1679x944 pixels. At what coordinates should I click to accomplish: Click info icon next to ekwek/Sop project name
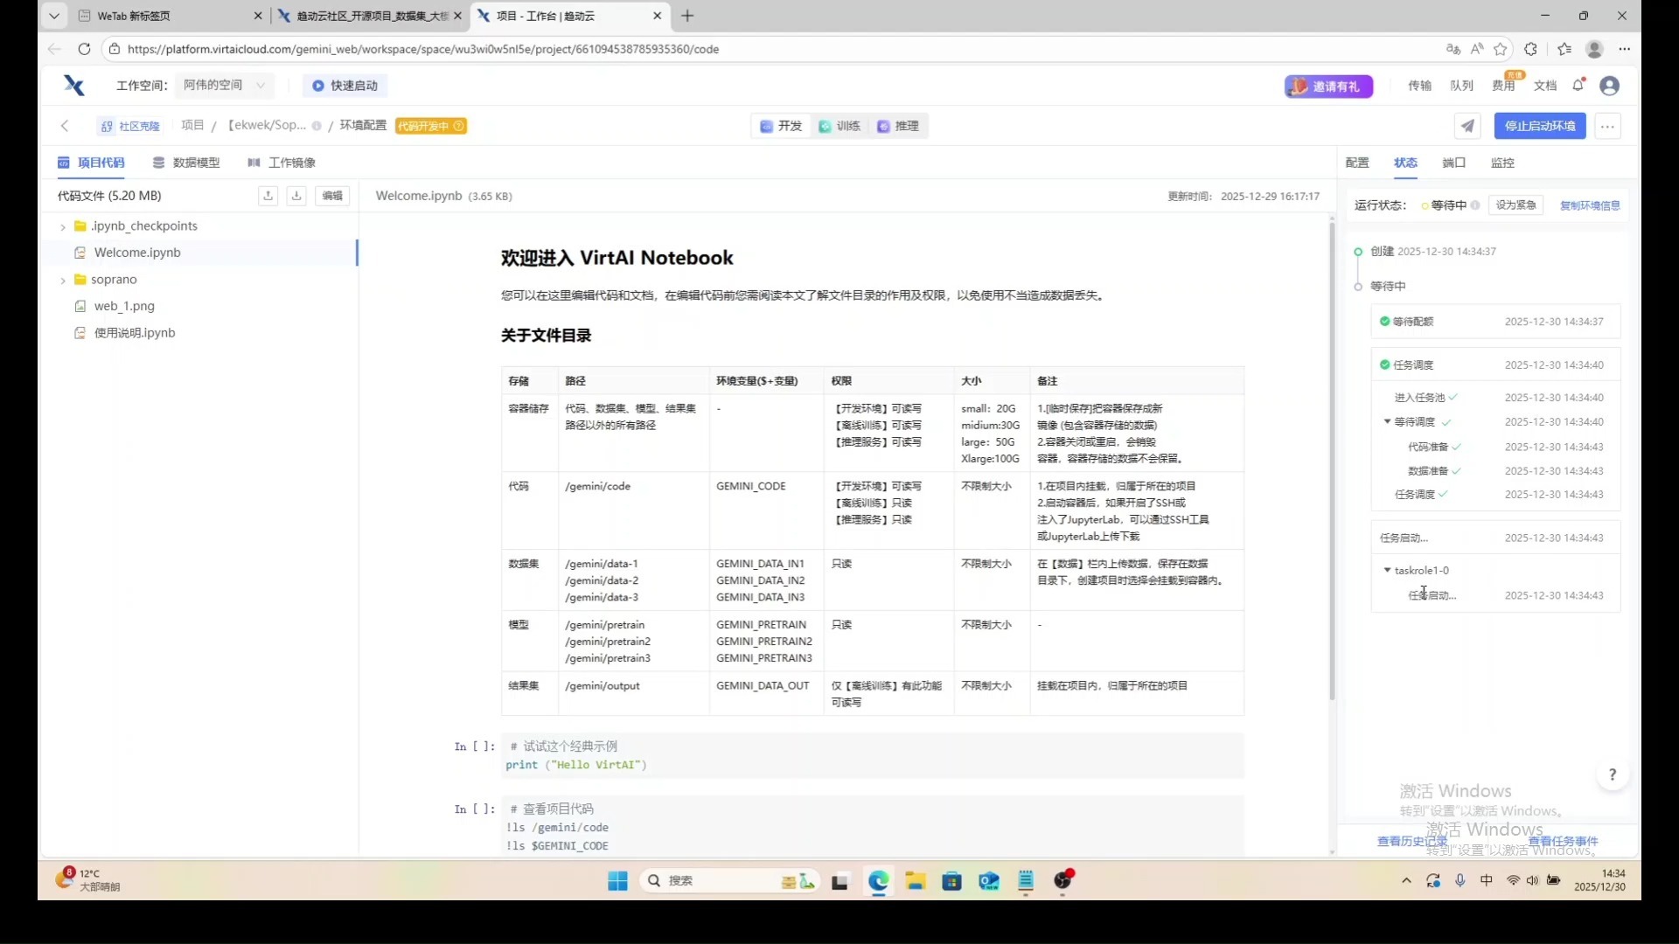317,126
